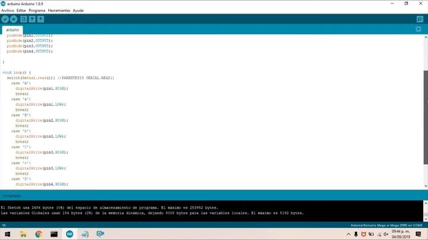Image resolution: width=428 pixels, height=240 pixels.
Task: Click the editor scroll-up arrow
Action: [425, 37]
